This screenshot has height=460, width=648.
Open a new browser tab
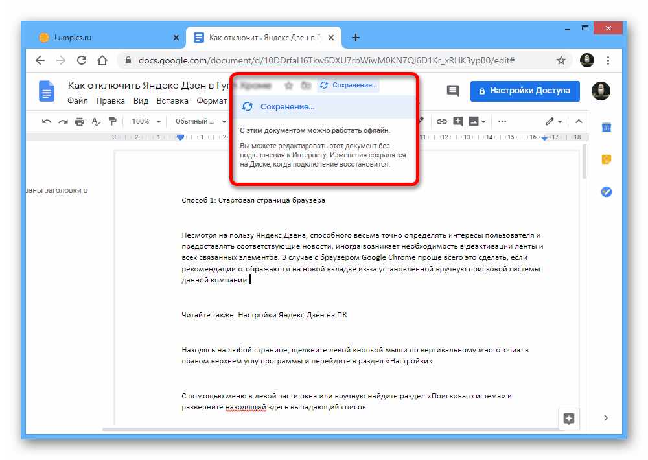[355, 38]
